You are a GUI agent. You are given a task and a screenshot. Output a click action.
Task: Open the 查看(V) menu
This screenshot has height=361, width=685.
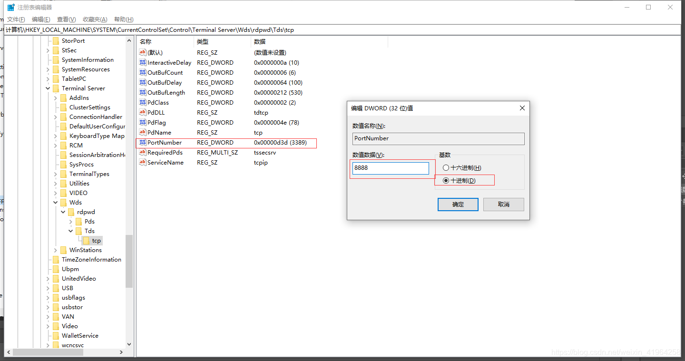[x=66, y=20]
